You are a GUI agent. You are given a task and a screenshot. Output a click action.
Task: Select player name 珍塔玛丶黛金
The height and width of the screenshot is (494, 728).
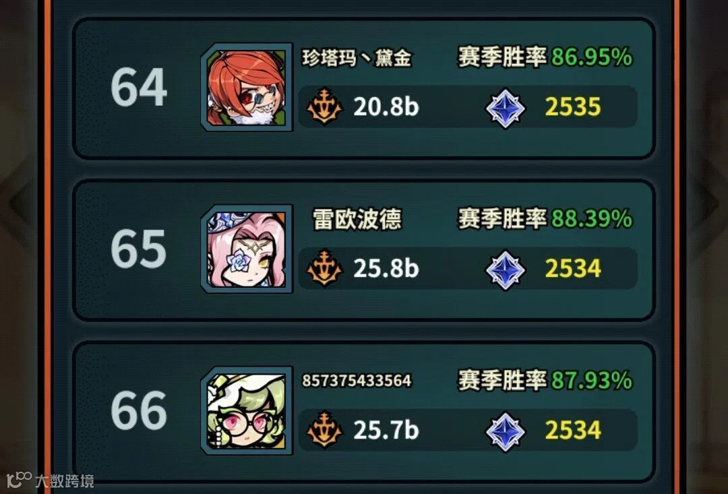point(357,58)
